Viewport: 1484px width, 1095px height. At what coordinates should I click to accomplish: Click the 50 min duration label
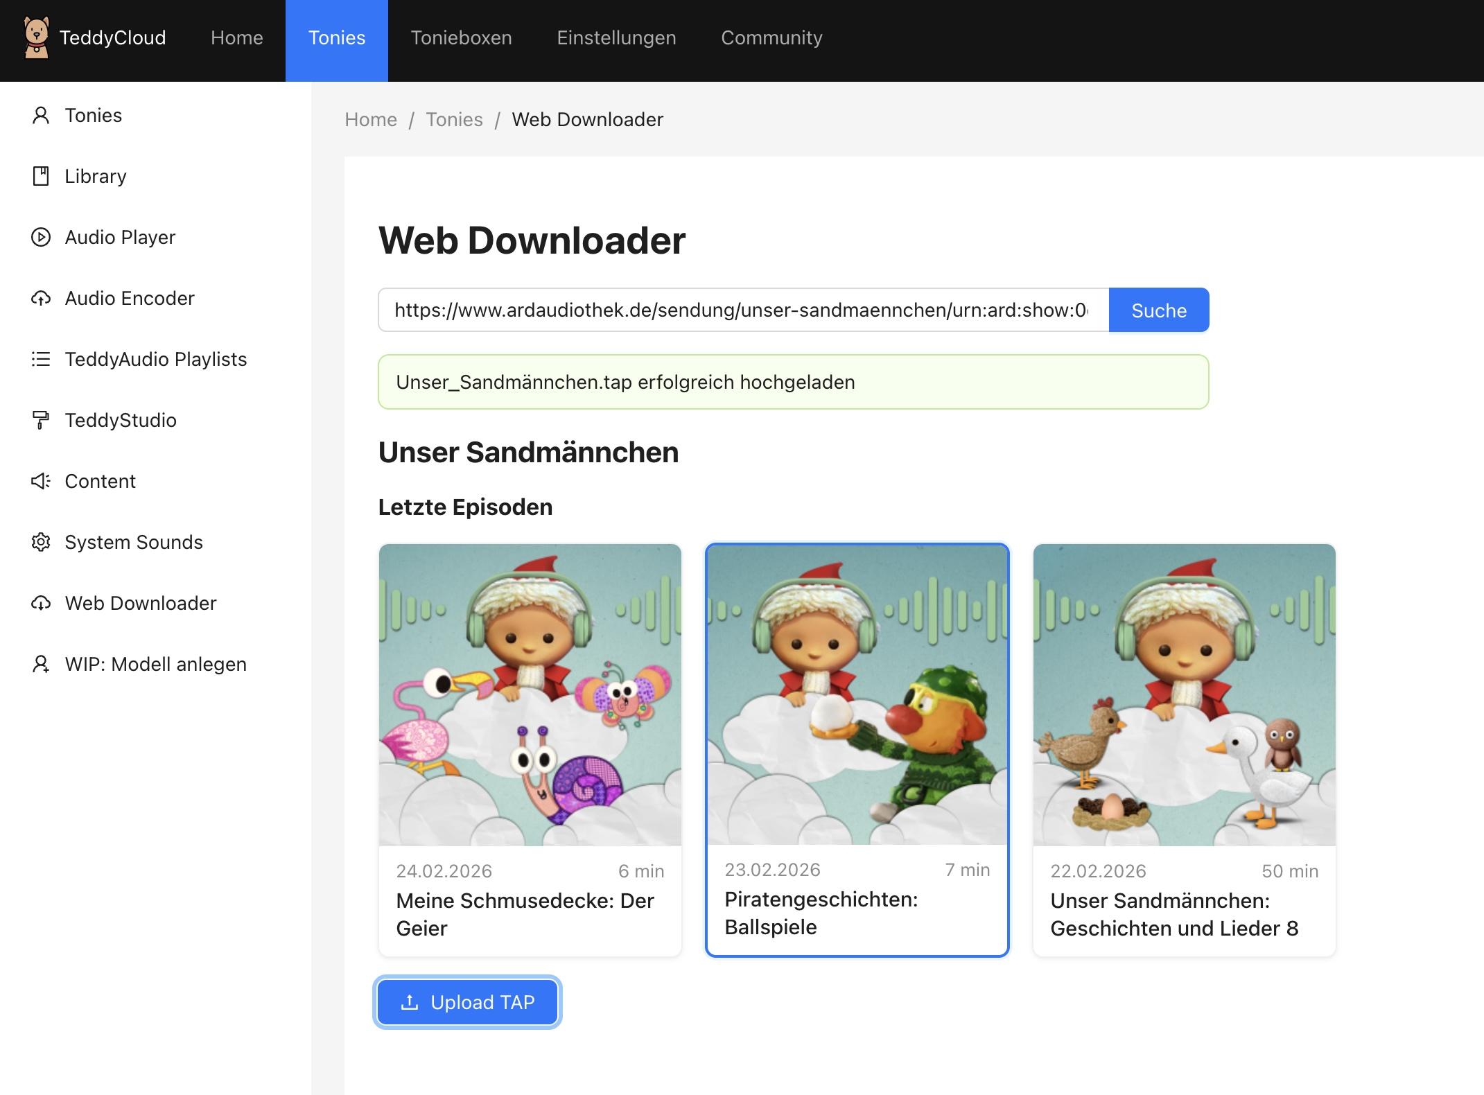coord(1290,871)
